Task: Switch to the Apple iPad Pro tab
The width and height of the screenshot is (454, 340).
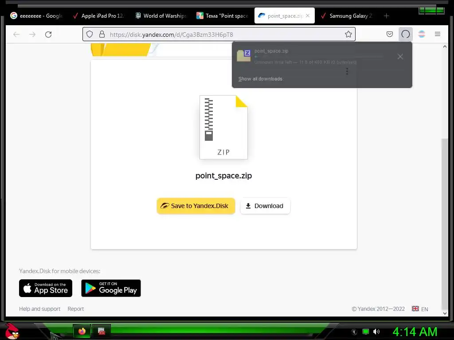Action: [x=99, y=16]
